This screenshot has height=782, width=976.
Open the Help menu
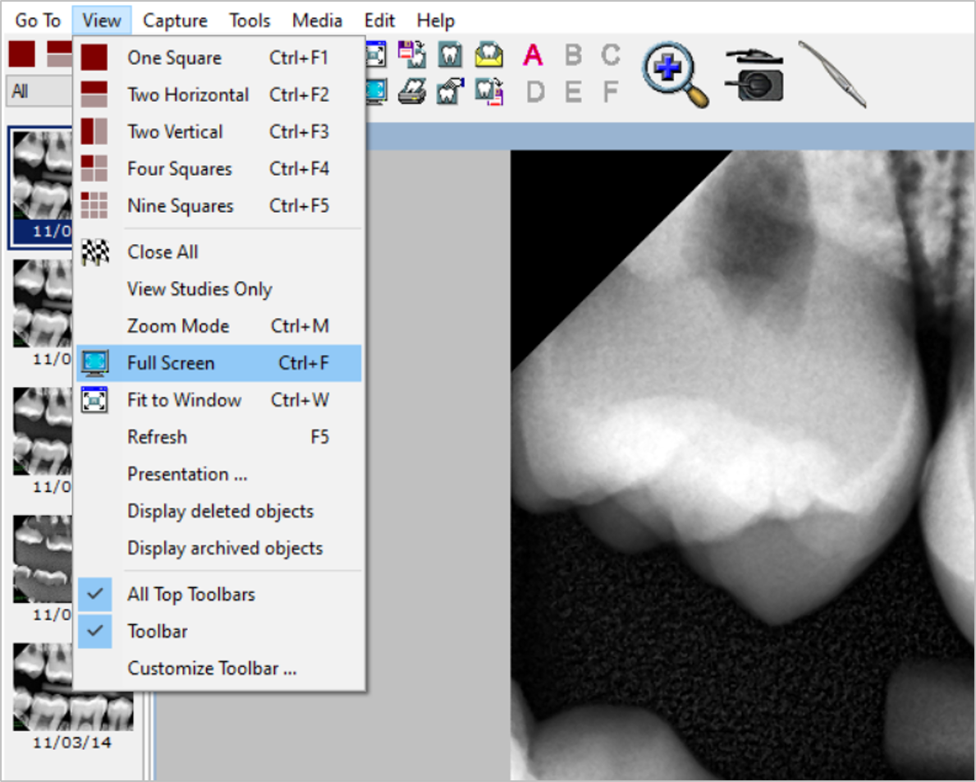(x=436, y=21)
